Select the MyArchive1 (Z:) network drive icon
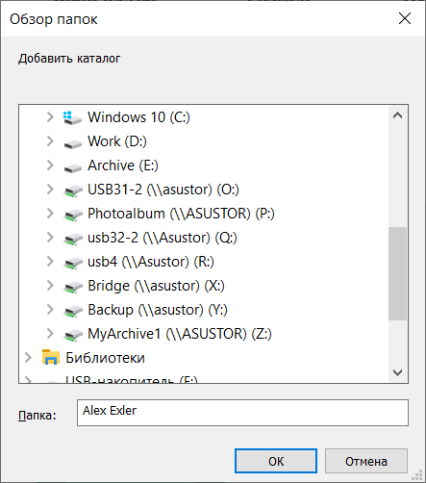The height and width of the screenshot is (483, 426). [72, 336]
